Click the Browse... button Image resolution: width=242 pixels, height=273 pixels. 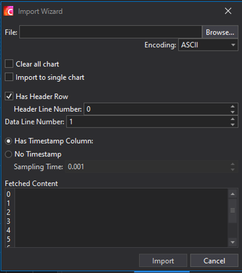point(220,32)
